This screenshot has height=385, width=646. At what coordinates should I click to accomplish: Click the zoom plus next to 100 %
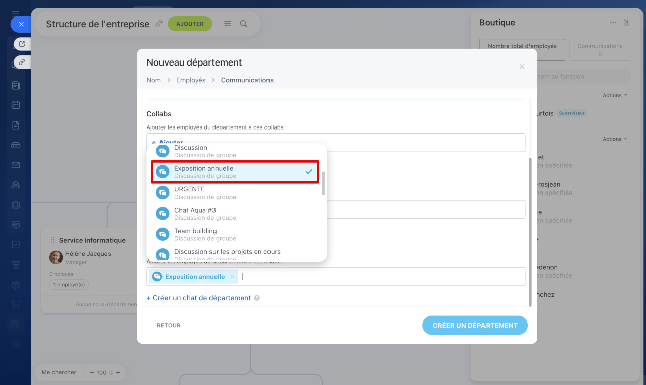(118, 373)
